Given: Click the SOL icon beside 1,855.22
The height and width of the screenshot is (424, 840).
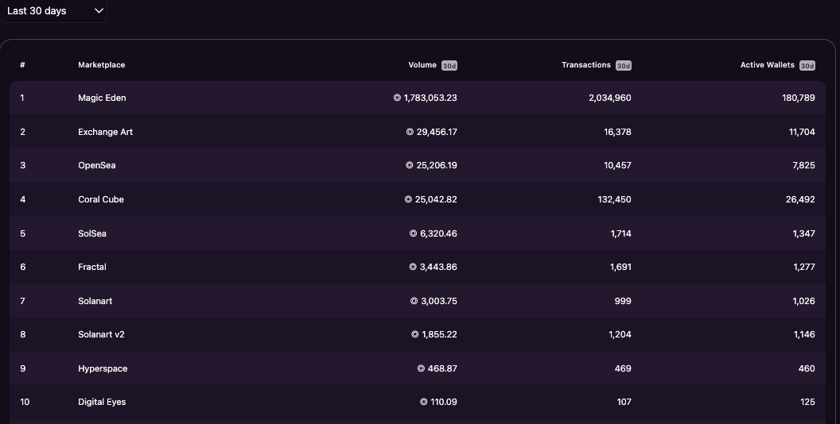Looking at the screenshot, I should [414, 334].
